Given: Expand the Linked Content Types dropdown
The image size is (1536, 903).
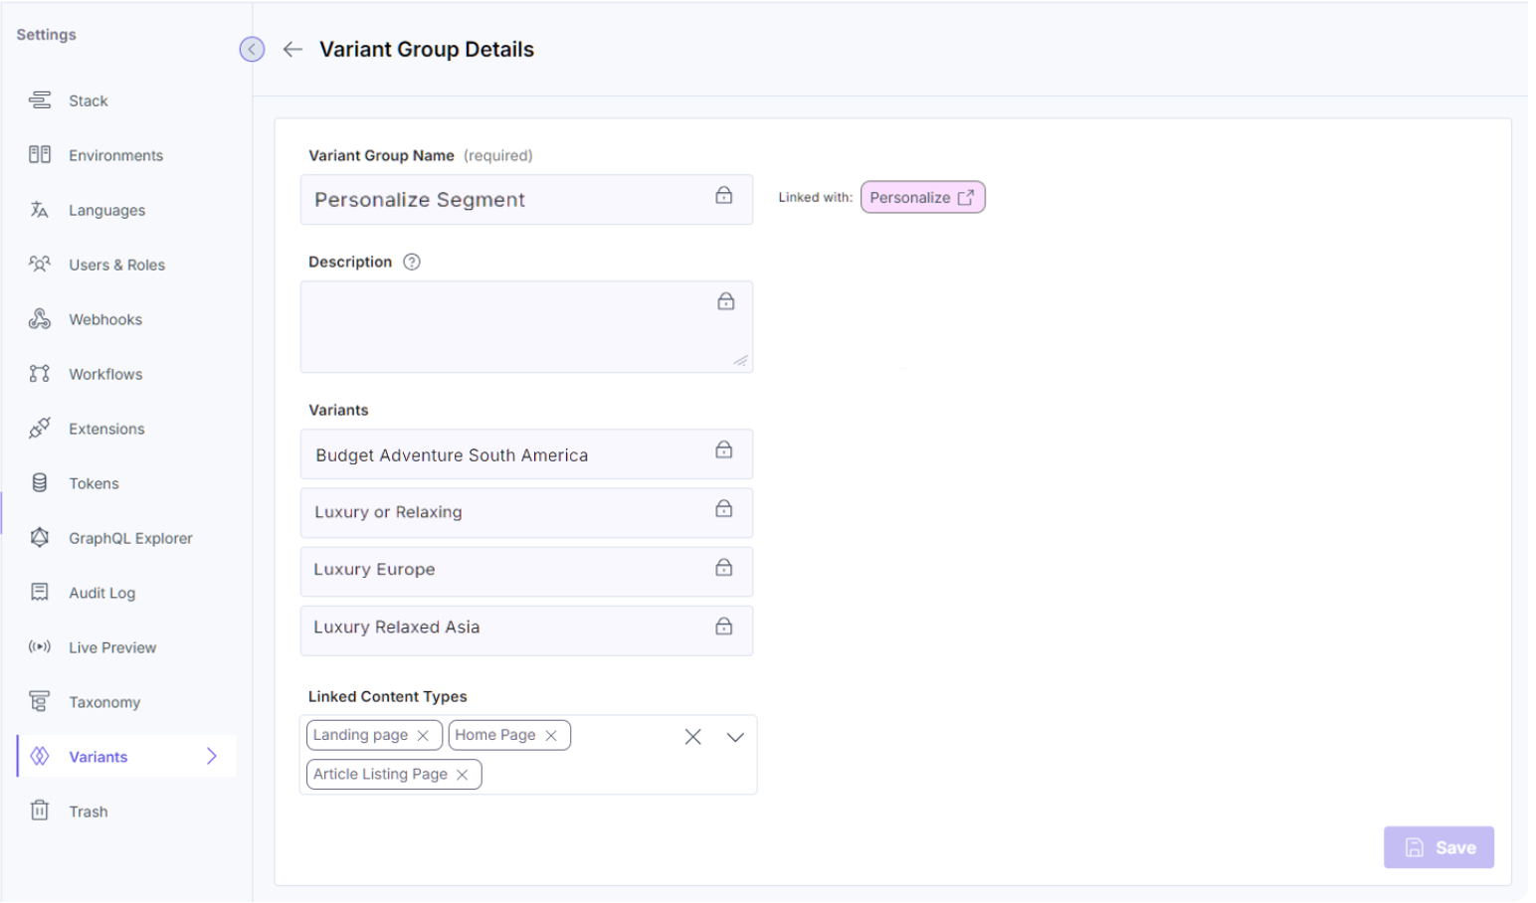Looking at the screenshot, I should point(735,738).
